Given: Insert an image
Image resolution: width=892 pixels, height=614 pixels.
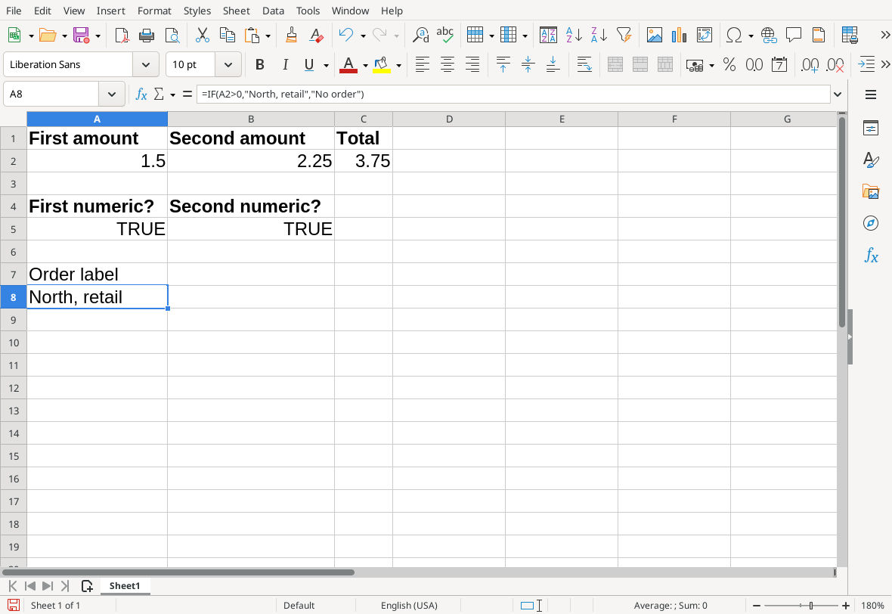Looking at the screenshot, I should point(654,36).
